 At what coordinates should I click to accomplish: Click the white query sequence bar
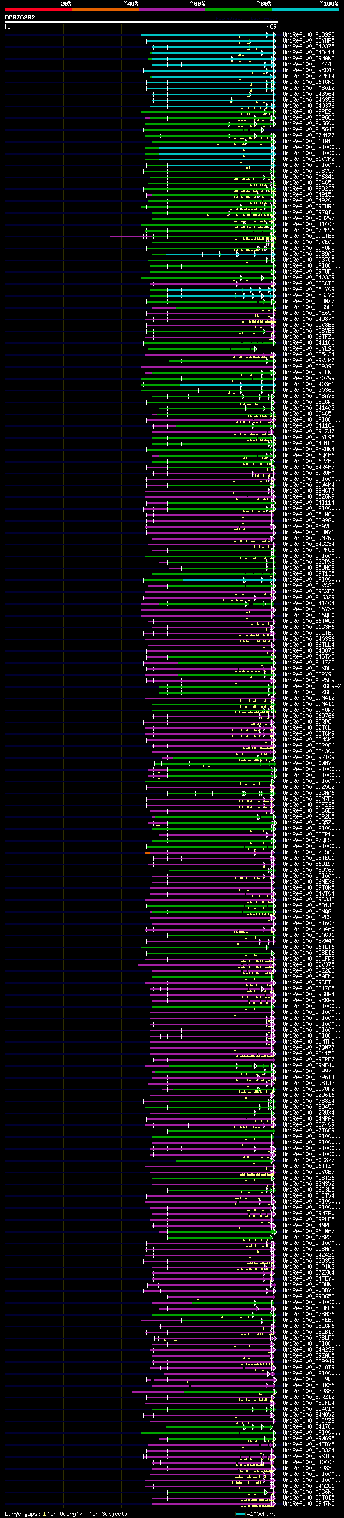coord(142,23)
